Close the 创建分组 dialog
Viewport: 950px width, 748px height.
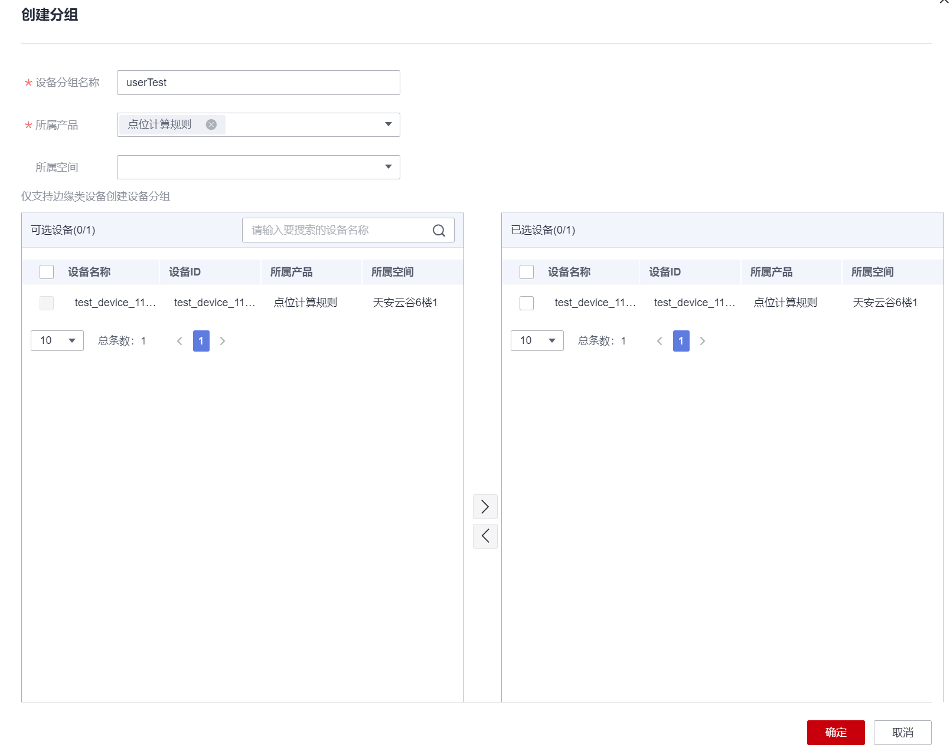(944, 2)
